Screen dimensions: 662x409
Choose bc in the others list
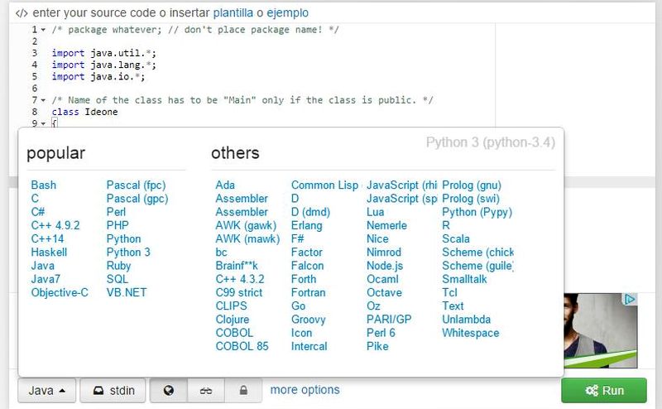point(221,253)
